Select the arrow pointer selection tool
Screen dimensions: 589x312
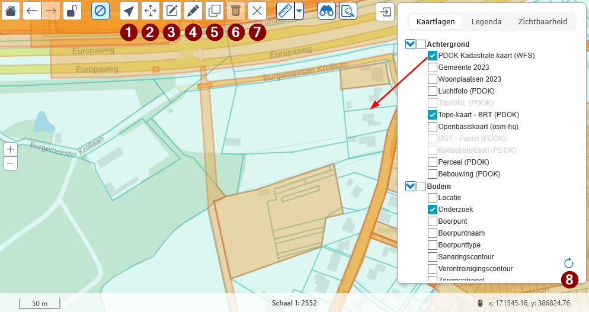coord(129,11)
